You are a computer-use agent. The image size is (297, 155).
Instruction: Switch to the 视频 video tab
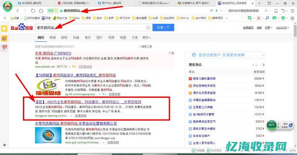pos(111,38)
